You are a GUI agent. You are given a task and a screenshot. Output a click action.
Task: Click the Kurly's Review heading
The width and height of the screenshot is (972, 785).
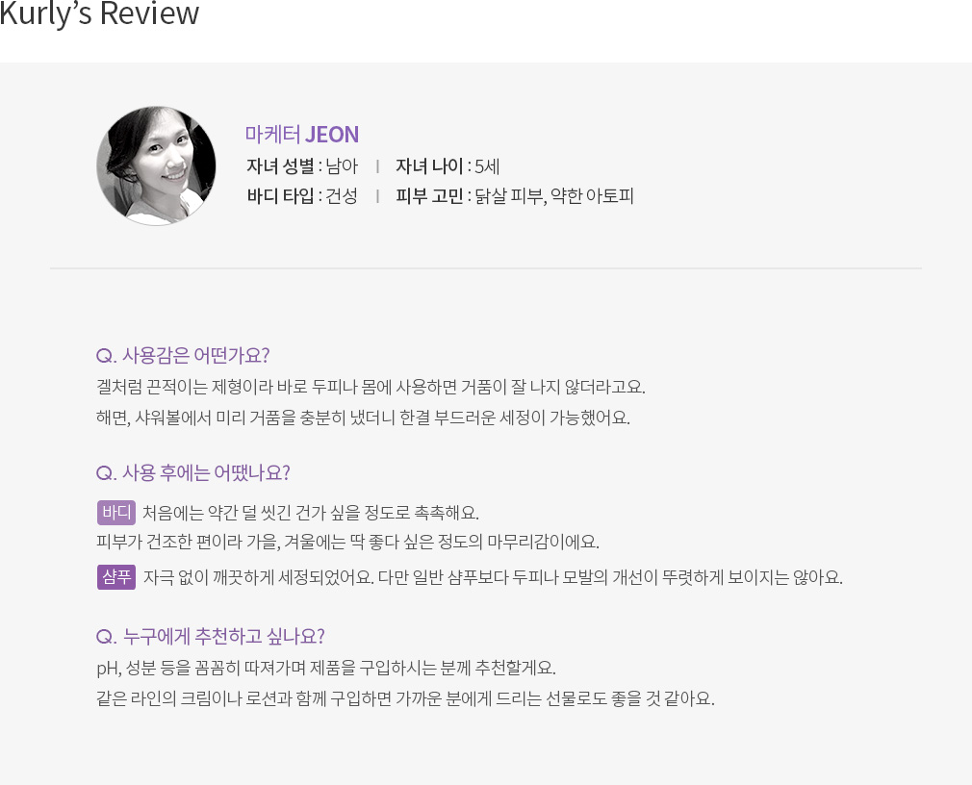point(99,13)
